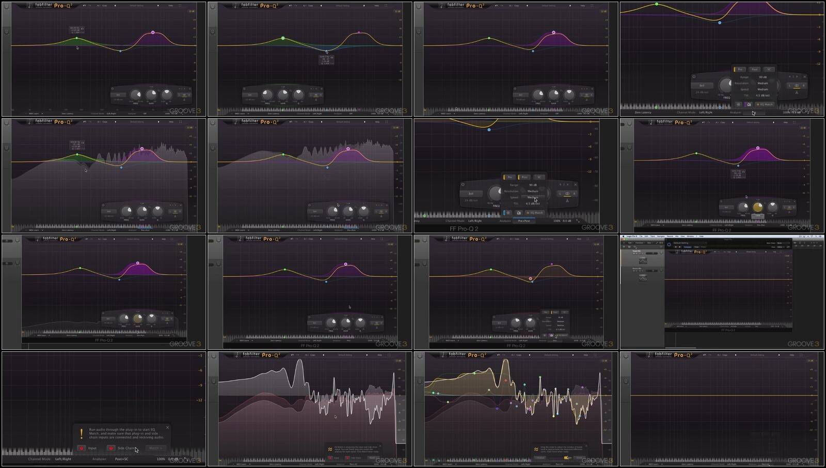Select Bell shape button in Zero Latency zoomed frame
Viewport: 826px width, 468px height.
click(702, 85)
